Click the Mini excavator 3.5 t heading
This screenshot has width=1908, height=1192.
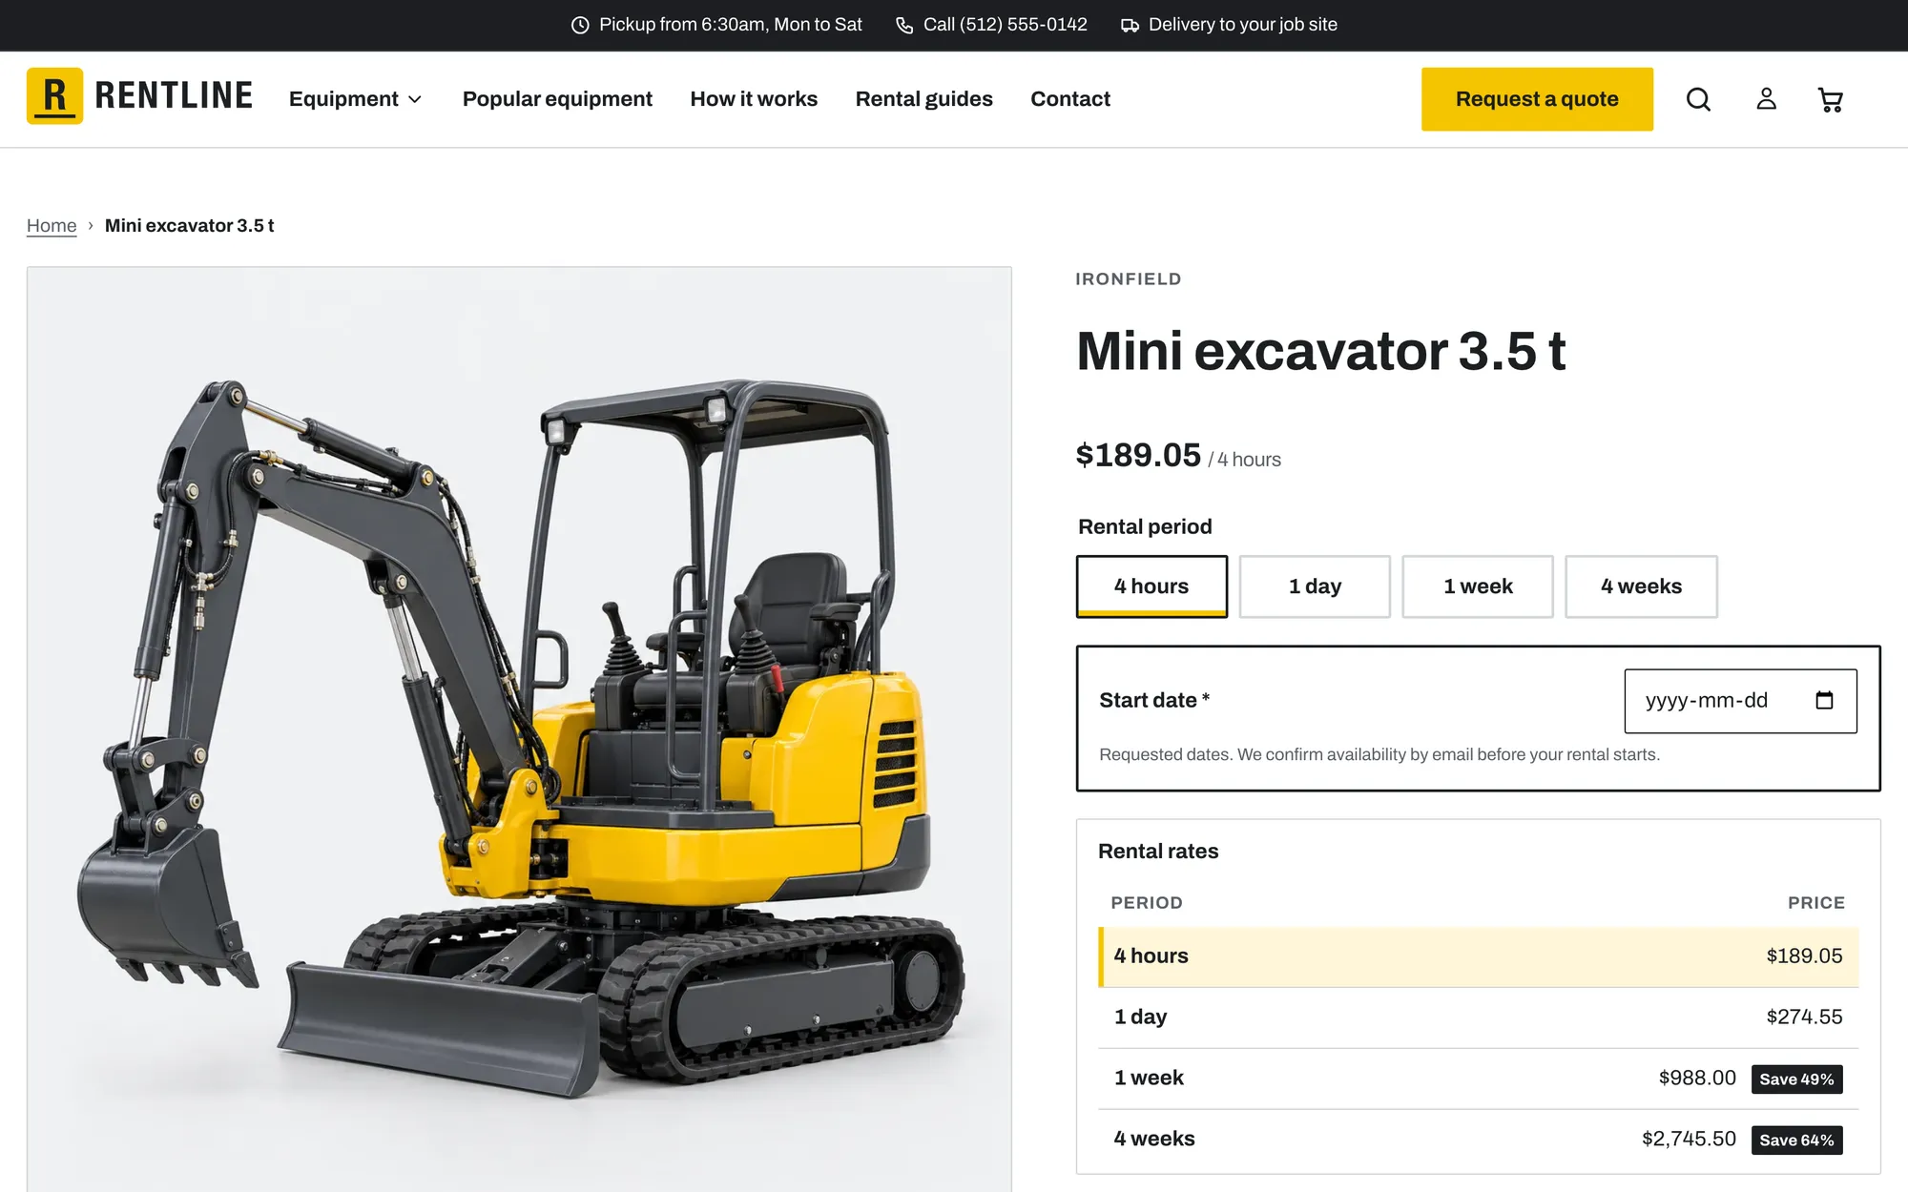pos(1320,351)
